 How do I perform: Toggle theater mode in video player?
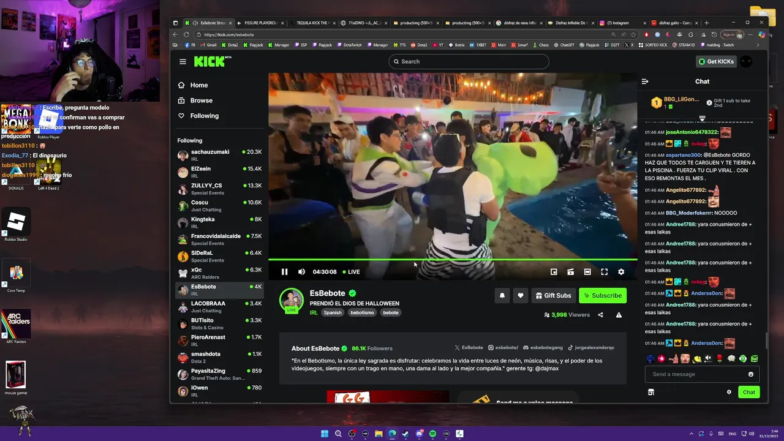587,272
